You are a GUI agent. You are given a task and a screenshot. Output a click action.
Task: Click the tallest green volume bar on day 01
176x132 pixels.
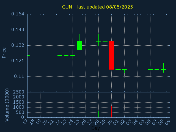[118, 107]
